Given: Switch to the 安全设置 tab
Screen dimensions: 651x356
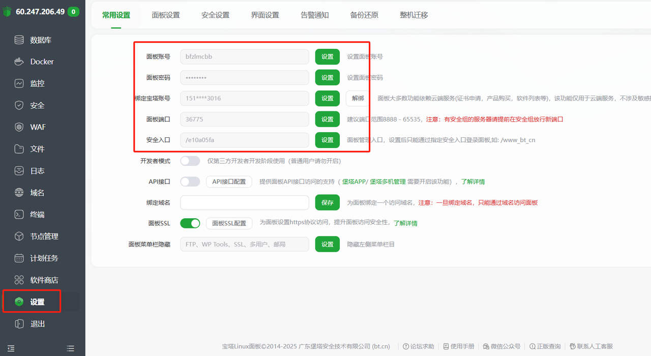Looking at the screenshot, I should 215,15.
